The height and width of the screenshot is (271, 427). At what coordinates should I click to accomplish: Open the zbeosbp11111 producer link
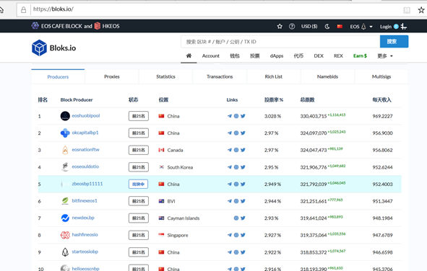[87, 184]
